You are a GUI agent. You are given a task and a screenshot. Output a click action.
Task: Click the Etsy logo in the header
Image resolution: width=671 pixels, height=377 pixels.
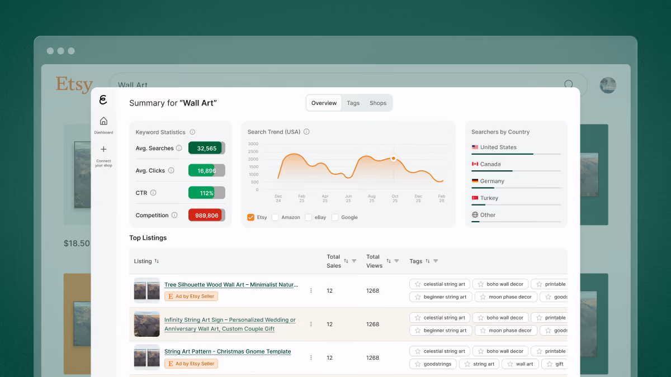(x=74, y=84)
